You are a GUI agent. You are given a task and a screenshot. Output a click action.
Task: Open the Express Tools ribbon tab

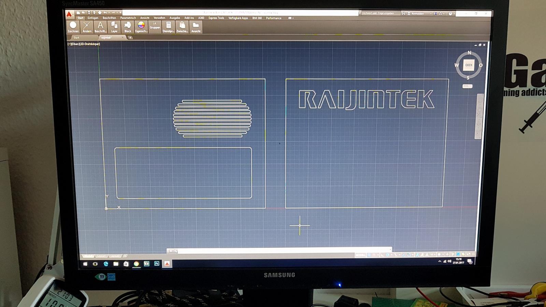216,18
